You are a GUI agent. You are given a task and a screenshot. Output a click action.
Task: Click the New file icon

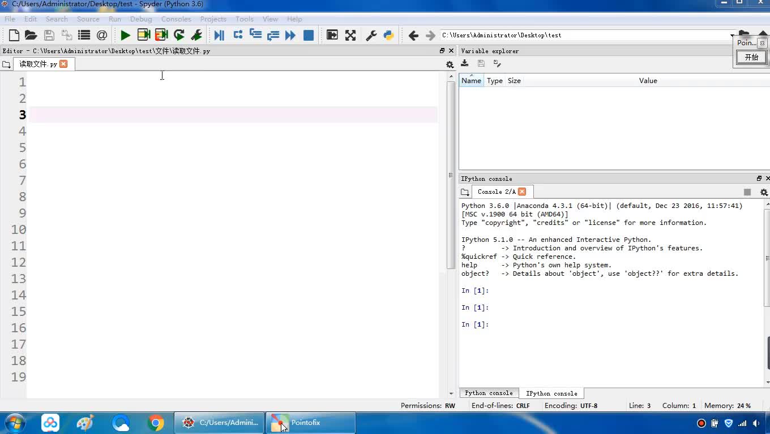(x=14, y=35)
